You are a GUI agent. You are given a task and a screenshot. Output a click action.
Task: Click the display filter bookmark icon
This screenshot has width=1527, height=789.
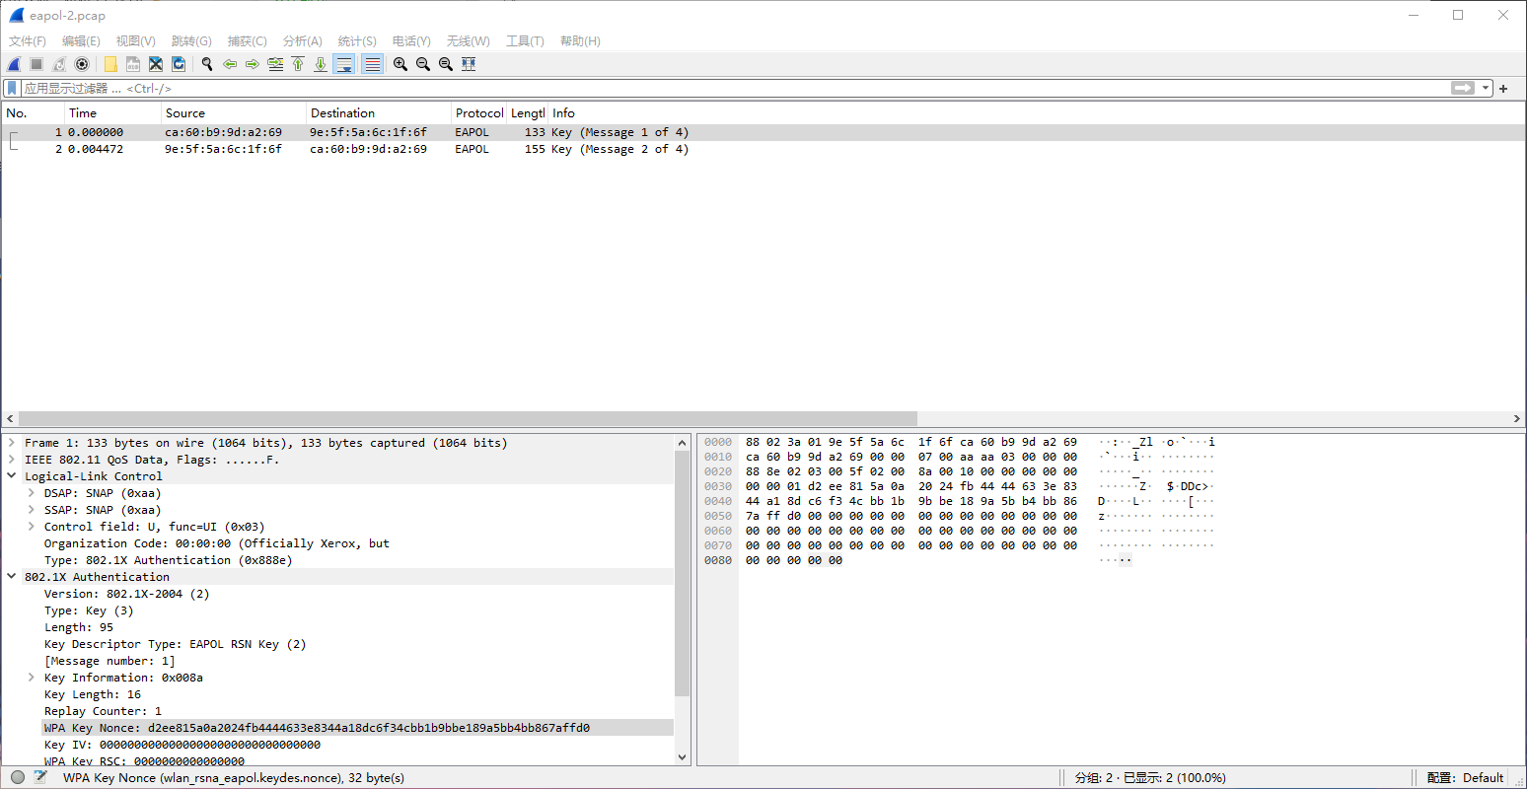[x=12, y=88]
